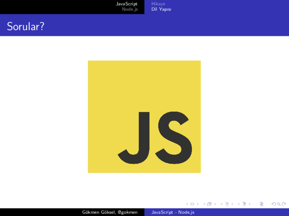This screenshot has height=216, width=289.
Task: Go to previous subsection arrow
Action: click(x=221, y=204)
